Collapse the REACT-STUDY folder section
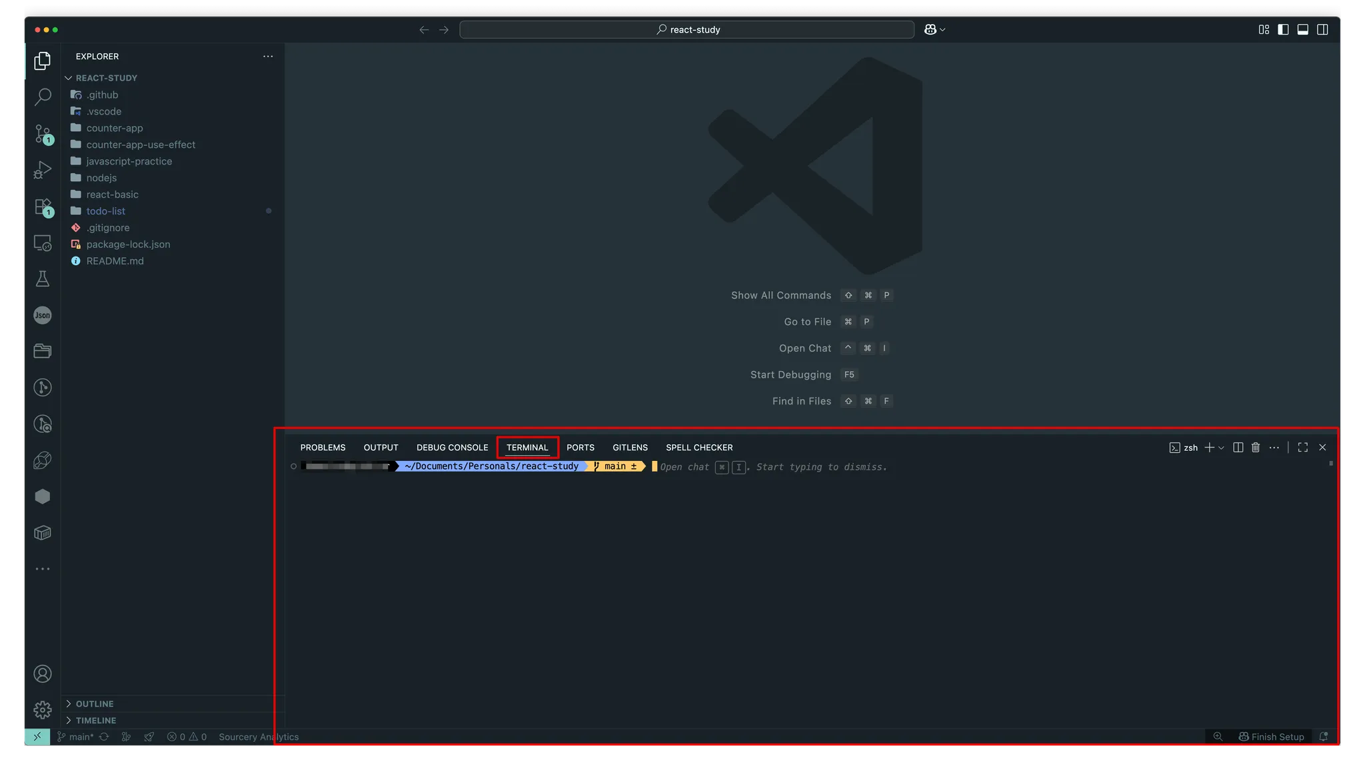This screenshot has width=1365, height=778. pos(106,78)
